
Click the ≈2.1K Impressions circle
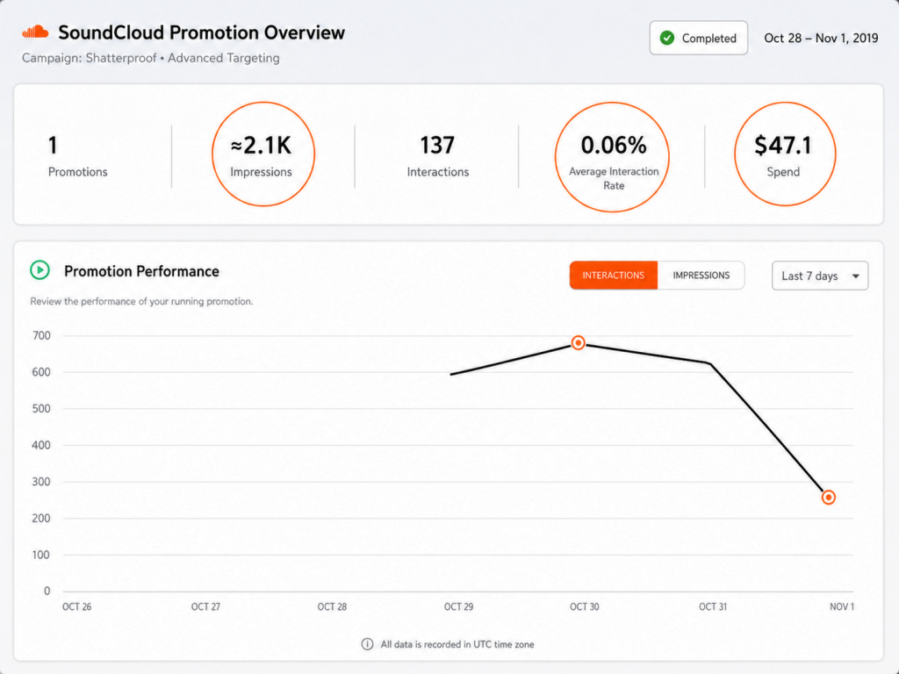click(x=263, y=154)
